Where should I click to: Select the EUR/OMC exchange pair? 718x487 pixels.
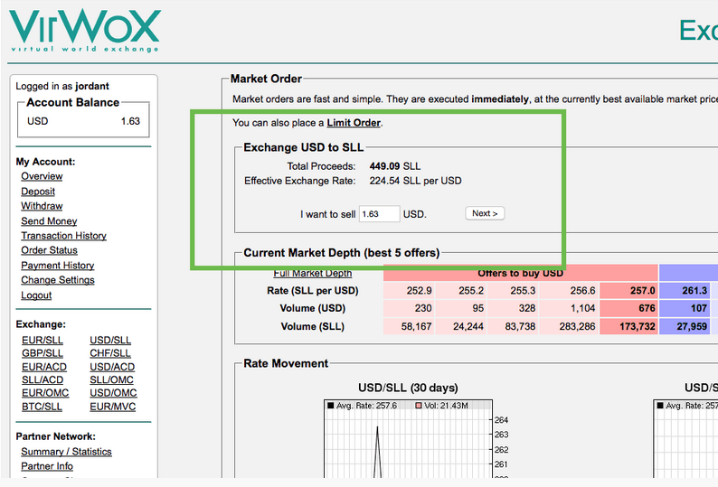(45, 393)
